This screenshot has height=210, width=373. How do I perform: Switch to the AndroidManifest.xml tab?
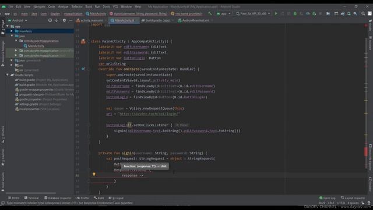click(x=195, y=20)
